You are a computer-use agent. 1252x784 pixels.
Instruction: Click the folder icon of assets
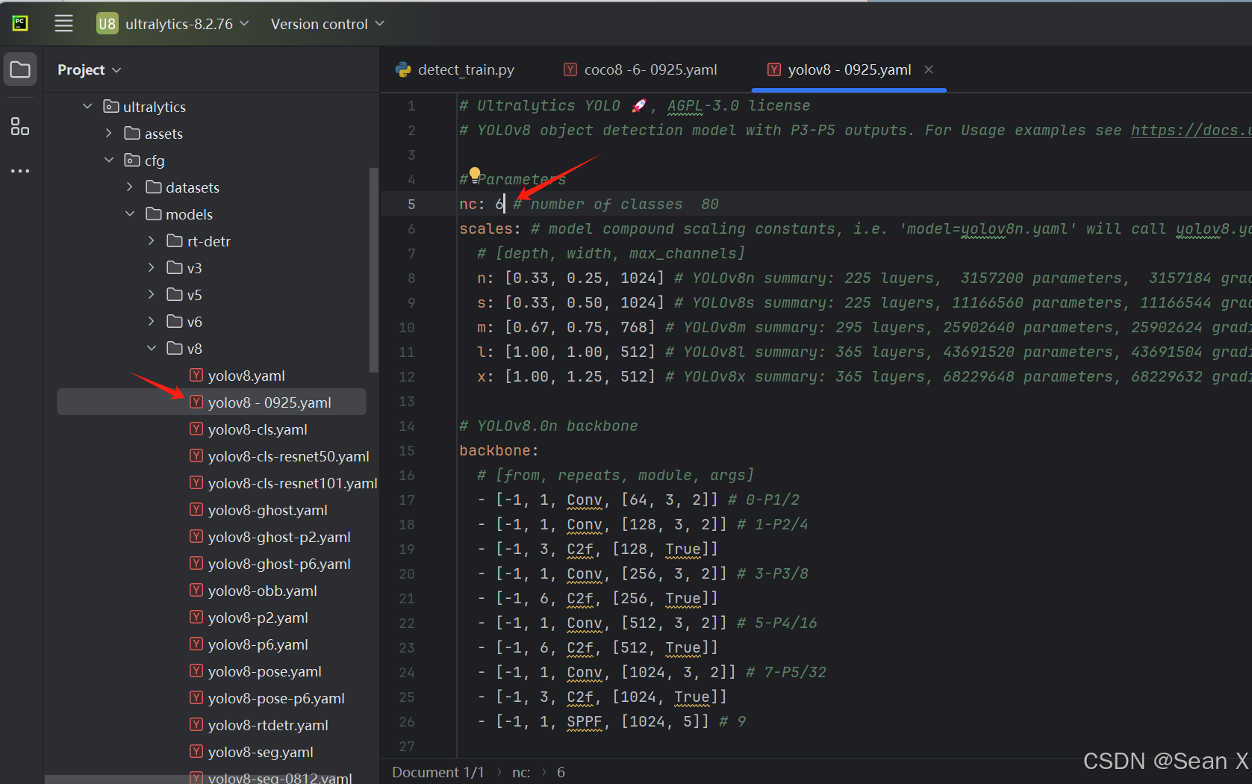click(x=132, y=133)
